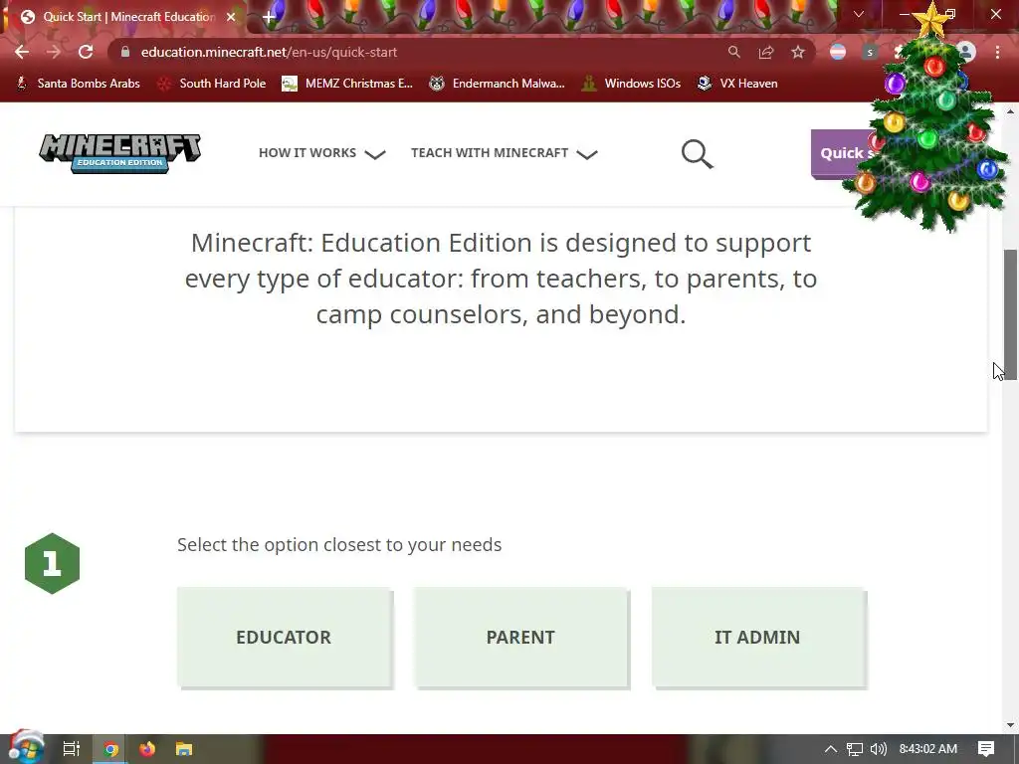
Task: Open the tab search chevron in title bar
Action: [859, 14]
